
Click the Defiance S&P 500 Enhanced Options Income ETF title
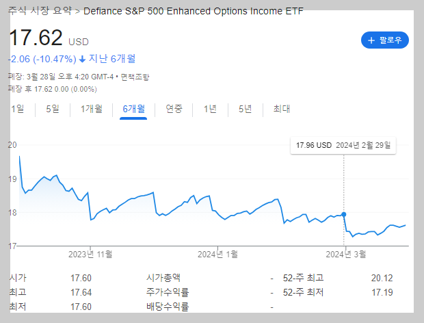point(194,11)
